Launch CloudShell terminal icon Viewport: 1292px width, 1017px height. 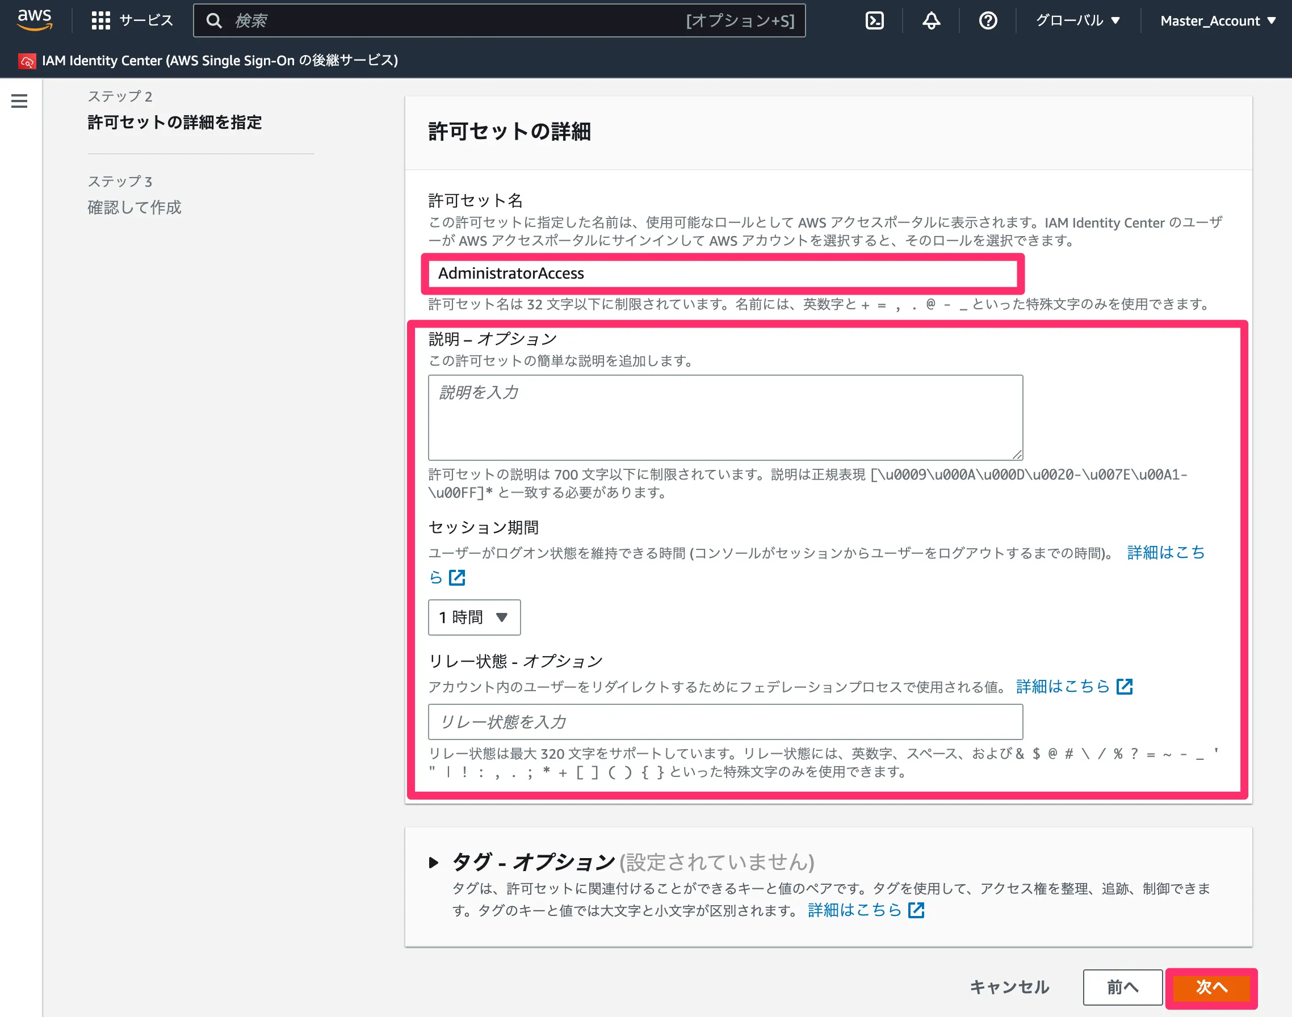click(x=874, y=21)
